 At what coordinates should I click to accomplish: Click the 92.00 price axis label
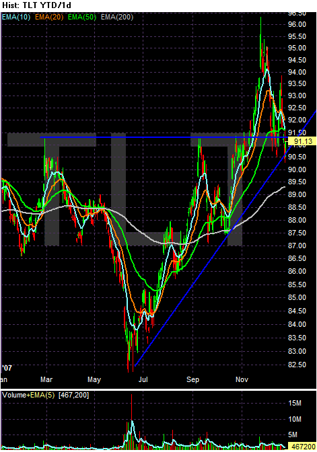tap(297, 120)
